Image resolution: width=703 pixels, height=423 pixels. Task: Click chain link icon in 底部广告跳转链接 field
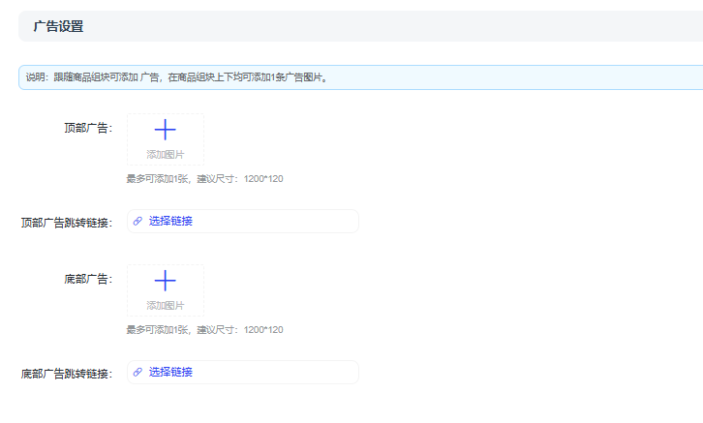click(x=138, y=373)
